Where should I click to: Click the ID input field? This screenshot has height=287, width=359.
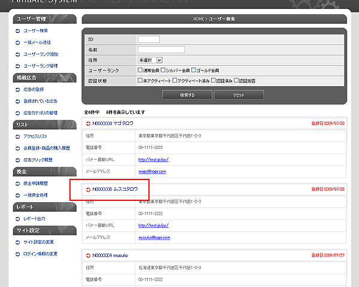pyautogui.click(x=148, y=39)
